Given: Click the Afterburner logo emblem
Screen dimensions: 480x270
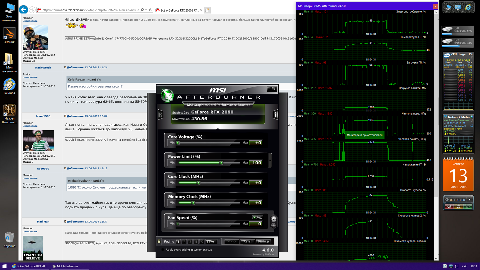Looking at the screenshot, I should [x=167, y=95].
